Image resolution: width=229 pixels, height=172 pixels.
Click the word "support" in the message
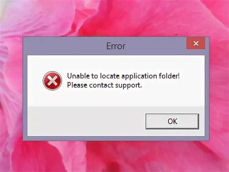click(128, 86)
